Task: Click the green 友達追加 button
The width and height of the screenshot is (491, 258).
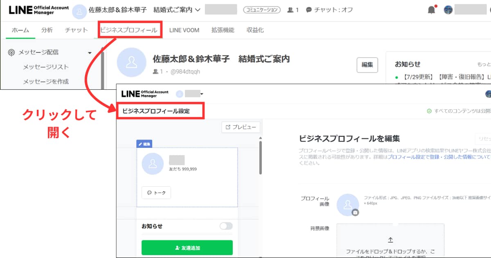Action: click(x=187, y=248)
